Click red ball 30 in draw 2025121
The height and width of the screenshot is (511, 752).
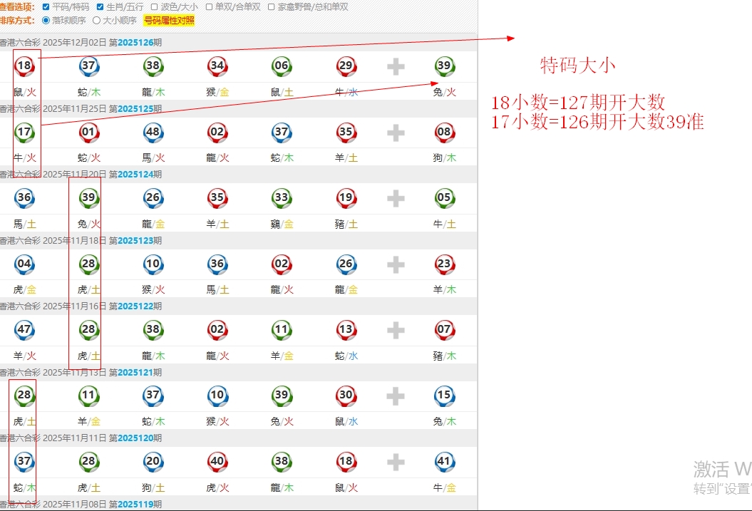(346, 396)
